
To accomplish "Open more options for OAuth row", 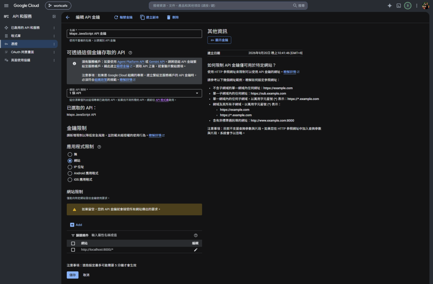I will 54,52.
